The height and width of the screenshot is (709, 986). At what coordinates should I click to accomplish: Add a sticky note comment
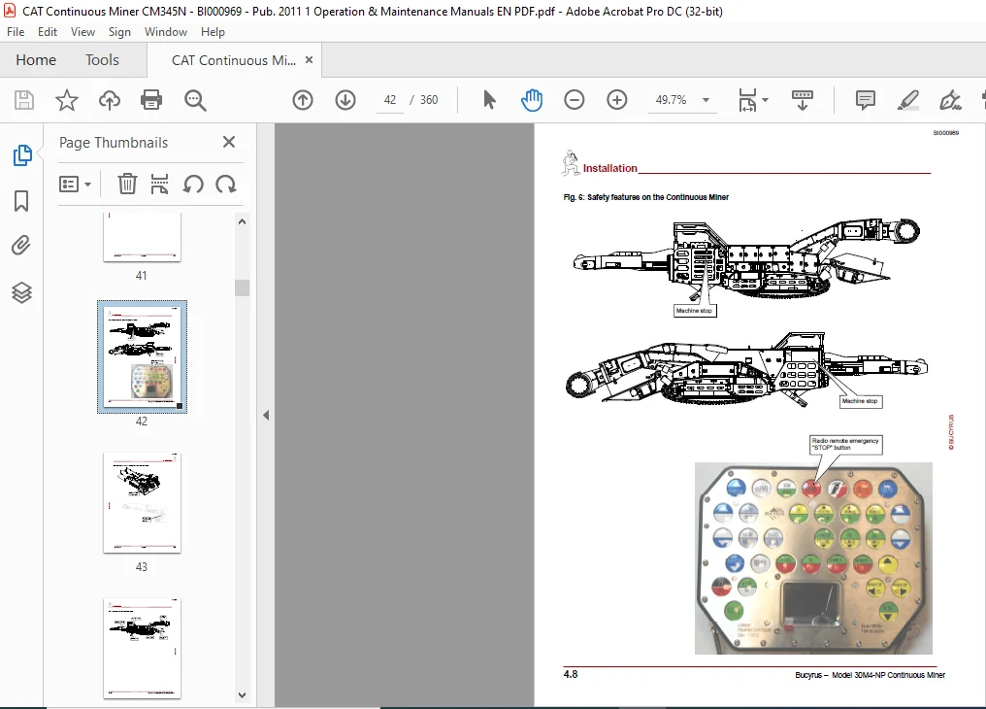(x=866, y=100)
